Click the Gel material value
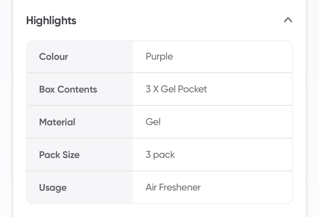Viewport: 319px width, 217px height. point(153,122)
